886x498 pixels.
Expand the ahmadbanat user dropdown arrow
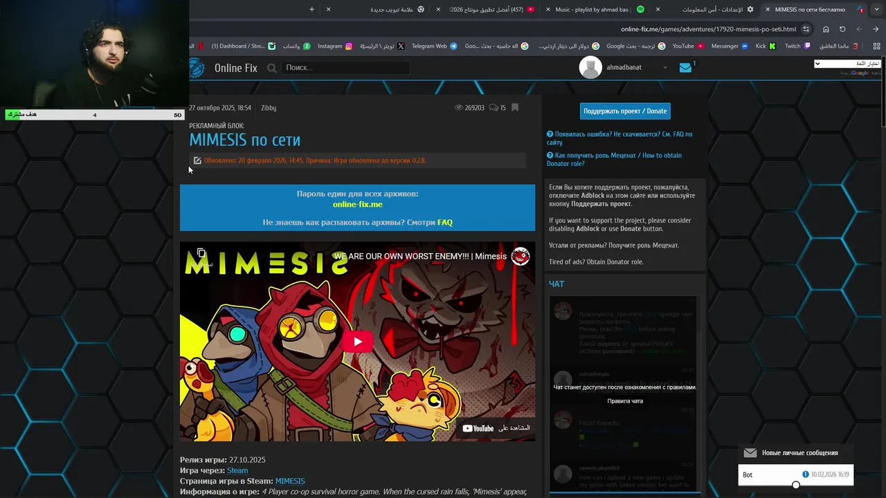pyautogui.click(x=664, y=68)
